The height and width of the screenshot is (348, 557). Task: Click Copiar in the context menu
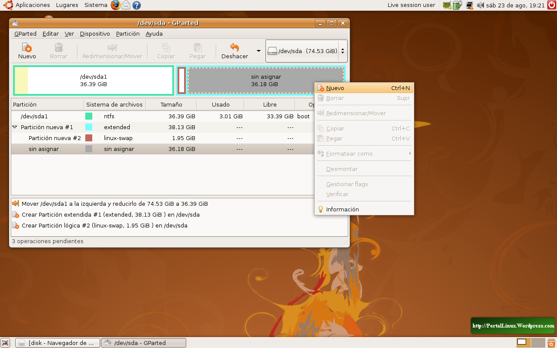click(364, 129)
